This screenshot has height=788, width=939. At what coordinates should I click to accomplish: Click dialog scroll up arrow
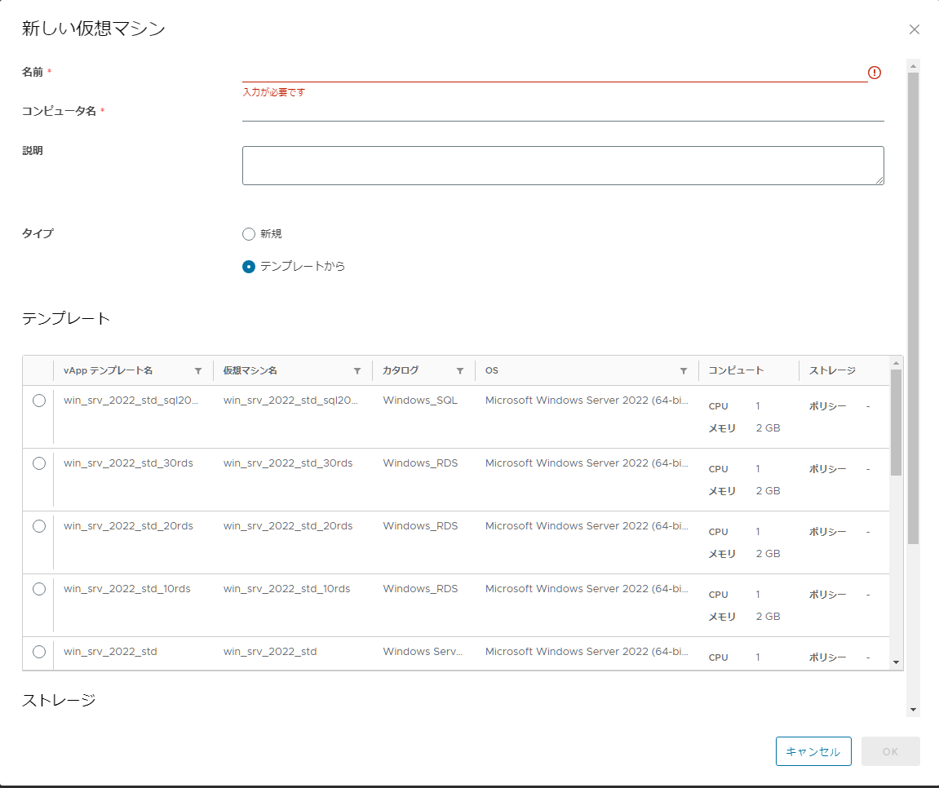[x=913, y=66]
